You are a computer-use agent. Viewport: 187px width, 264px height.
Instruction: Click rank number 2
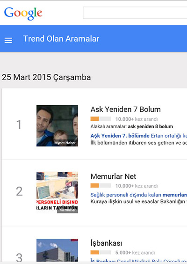click(19, 191)
